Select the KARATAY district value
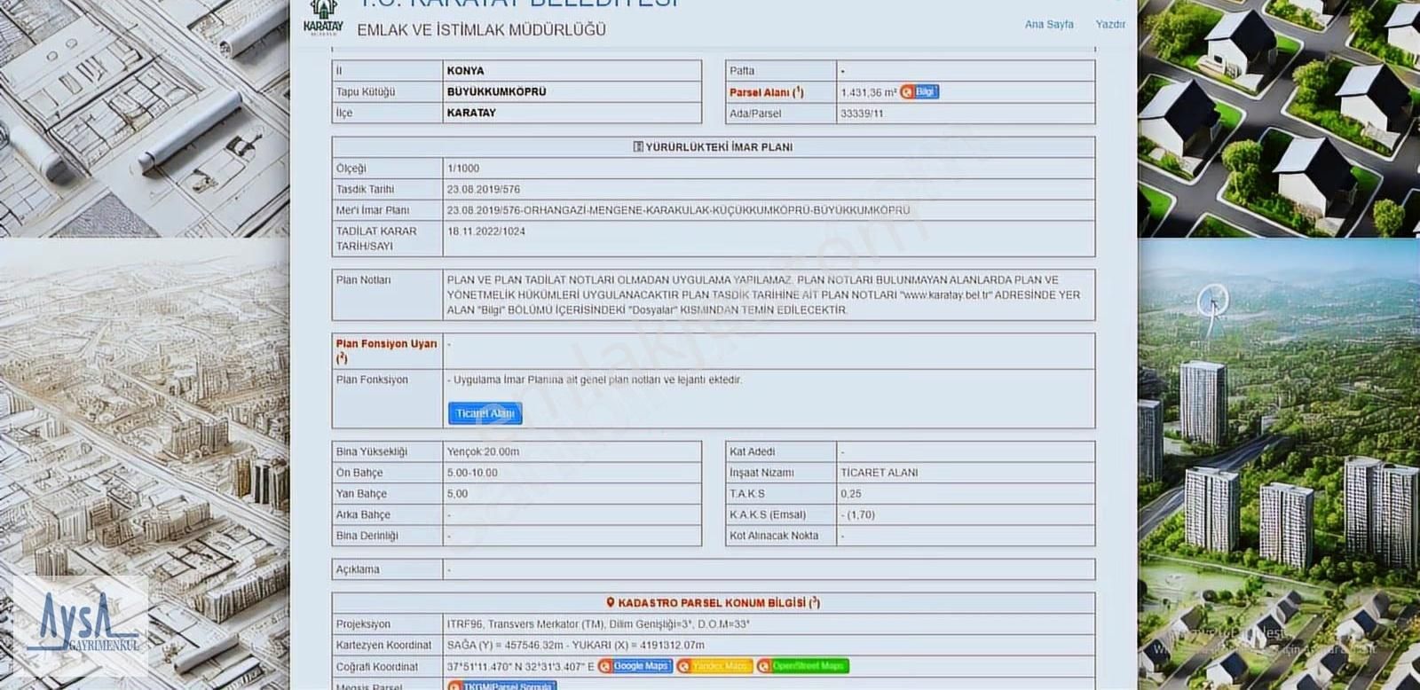Viewport: 1420px width, 690px height. point(471,114)
